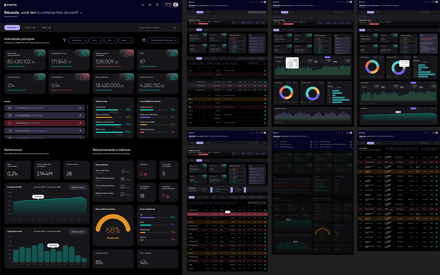
Task: Click the NPS 87 indicator card
Action: pyautogui.click(x=157, y=59)
